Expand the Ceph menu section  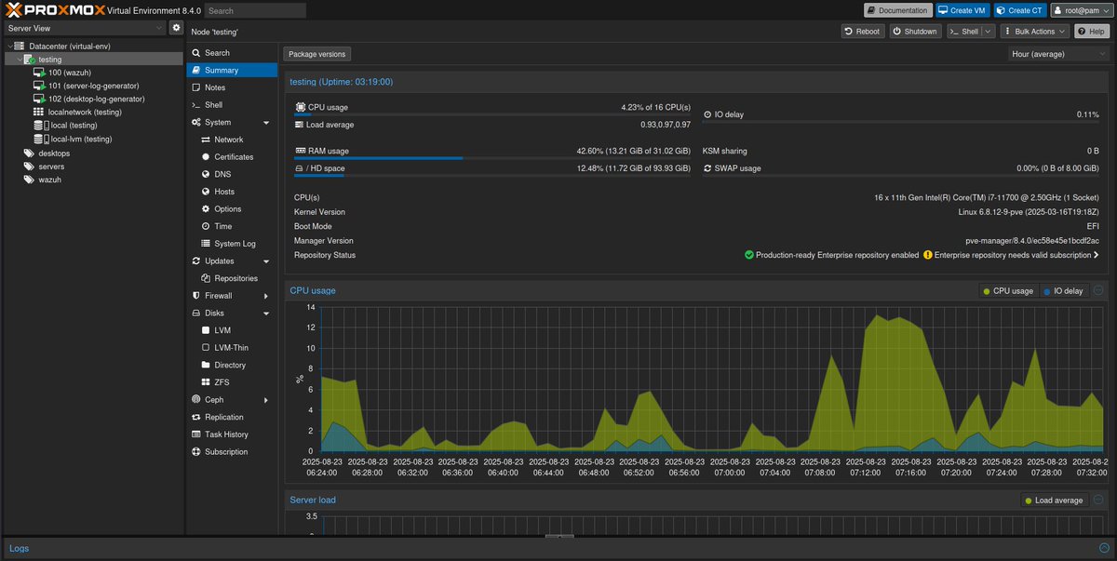(x=266, y=400)
